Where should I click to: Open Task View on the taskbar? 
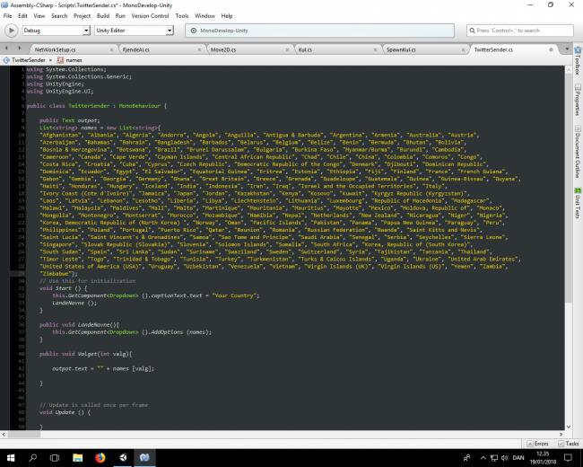pyautogui.click(x=55, y=458)
